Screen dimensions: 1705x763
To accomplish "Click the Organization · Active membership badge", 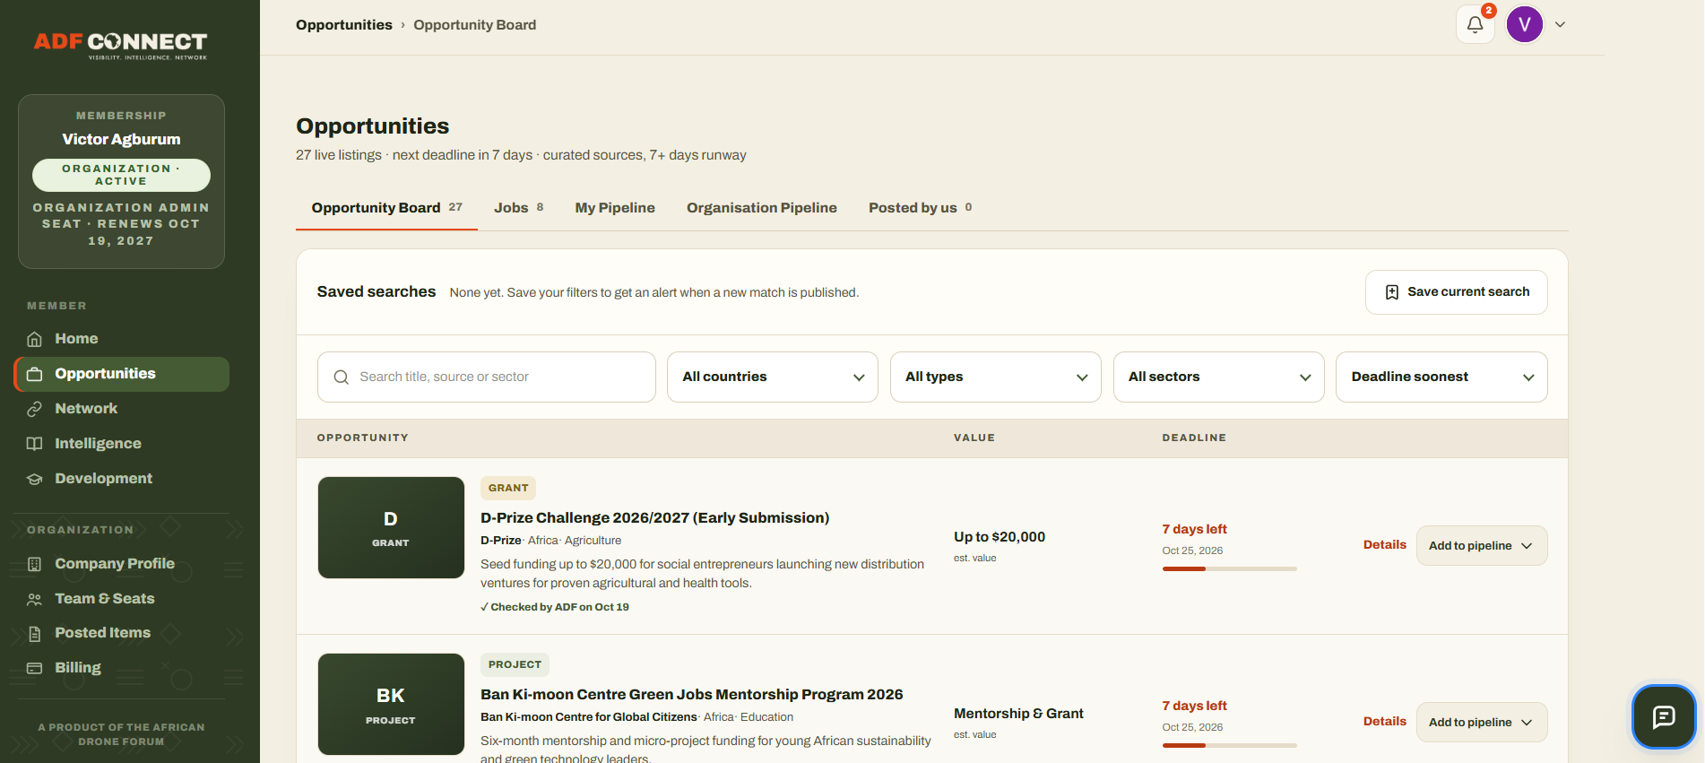I will 121,176.
